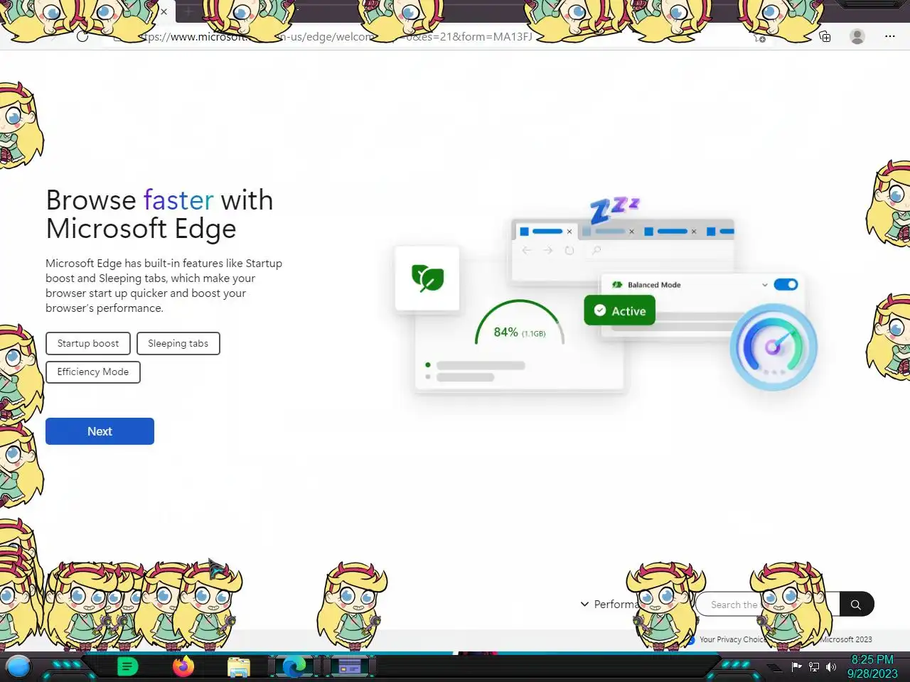Open the network tray icon
Viewport: 910px width, 682px height.
(814, 667)
